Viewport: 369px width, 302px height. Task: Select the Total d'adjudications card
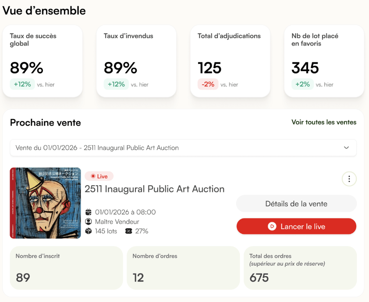coord(230,61)
